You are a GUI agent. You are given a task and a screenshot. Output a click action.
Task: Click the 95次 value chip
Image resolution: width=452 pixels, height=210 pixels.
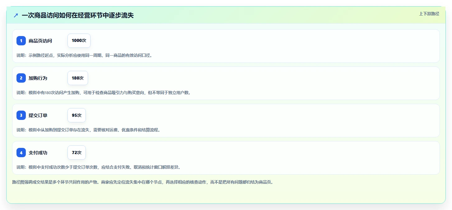77,115
